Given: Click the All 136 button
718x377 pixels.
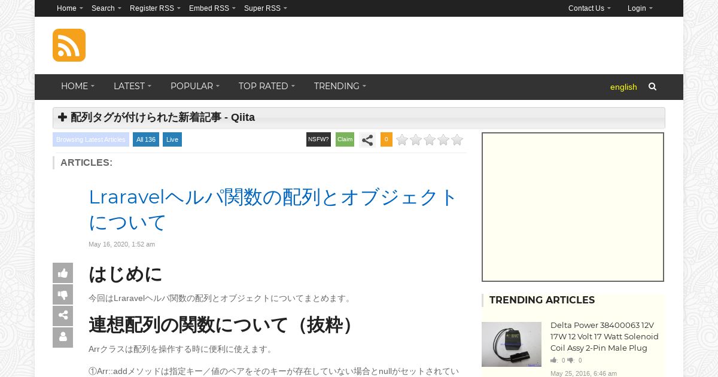Looking at the screenshot, I should [146, 139].
